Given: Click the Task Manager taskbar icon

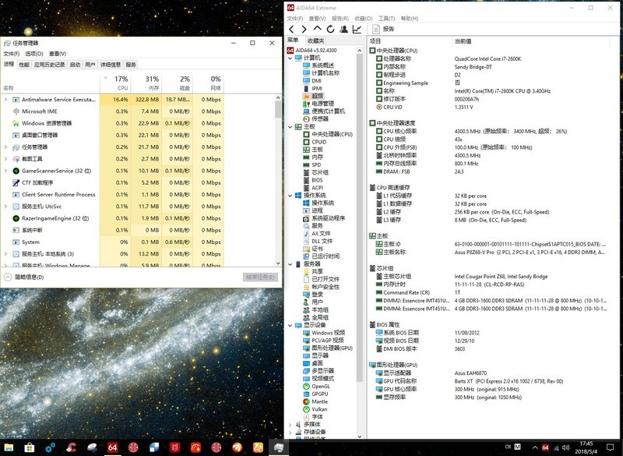Looking at the screenshot, I should coord(278,447).
